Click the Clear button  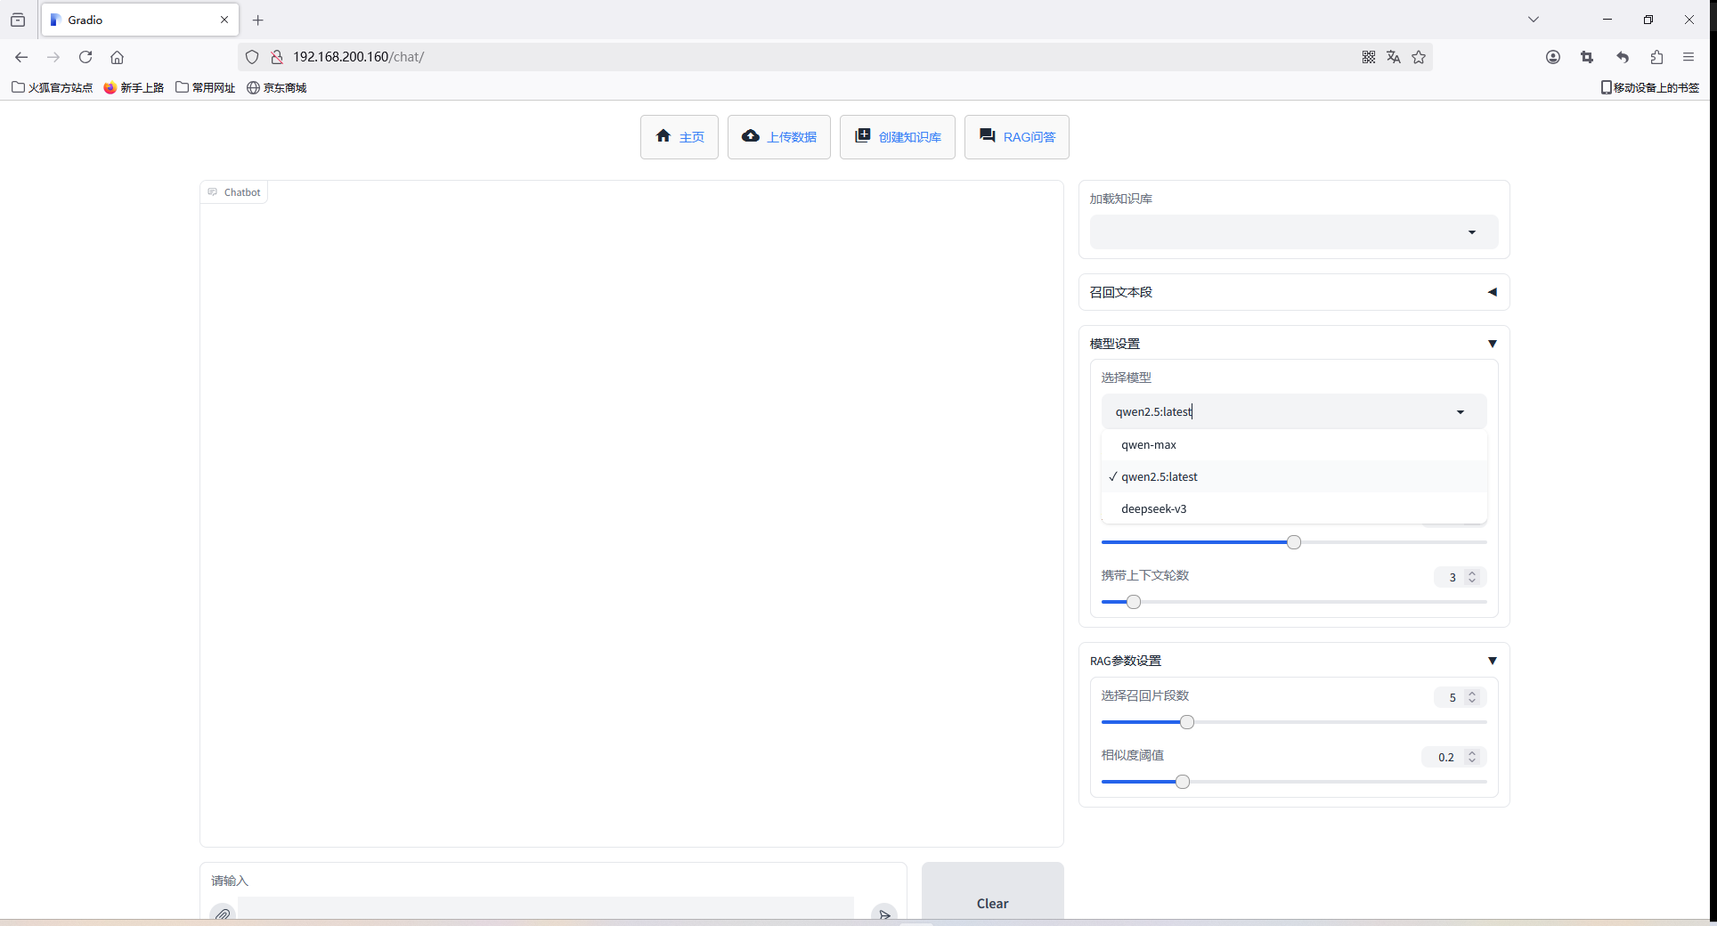click(x=992, y=893)
